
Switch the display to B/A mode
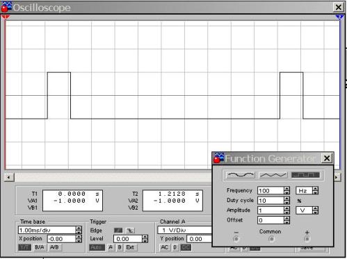(39, 247)
